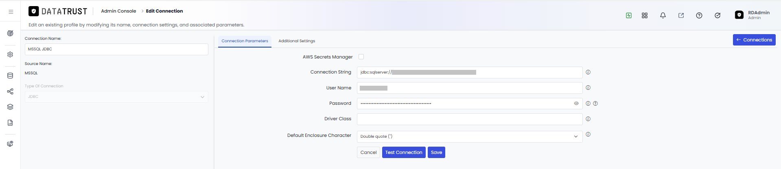Click the external link icon in header
This screenshot has height=169, width=781.
pyautogui.click(x=681, y=15)
